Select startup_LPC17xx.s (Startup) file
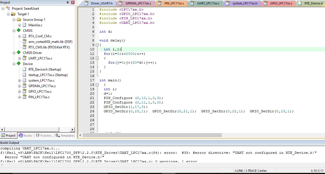 [48, 75]
